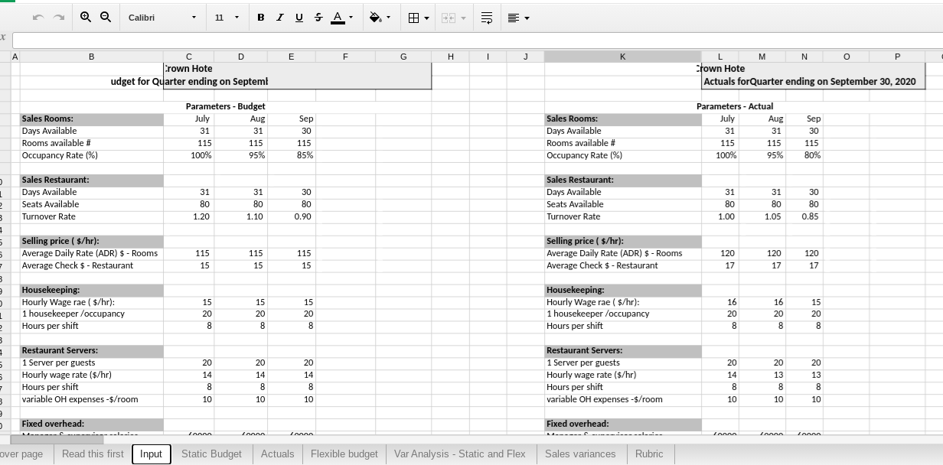The width and height of the screenshot is (943, 465).
Task: Apply cell borders
Action: pos(413,17)
